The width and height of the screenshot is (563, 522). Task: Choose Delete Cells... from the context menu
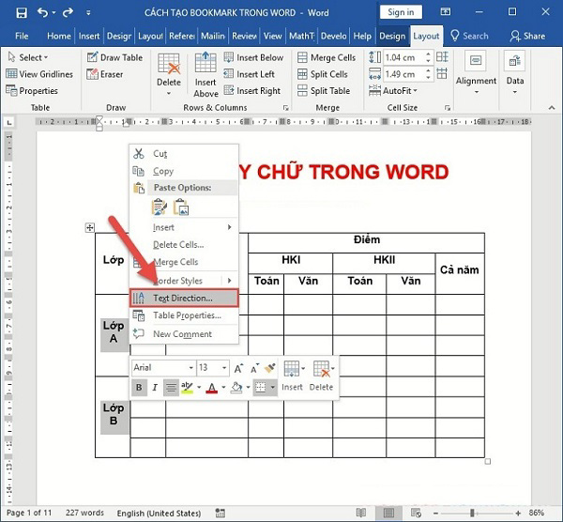184,245
